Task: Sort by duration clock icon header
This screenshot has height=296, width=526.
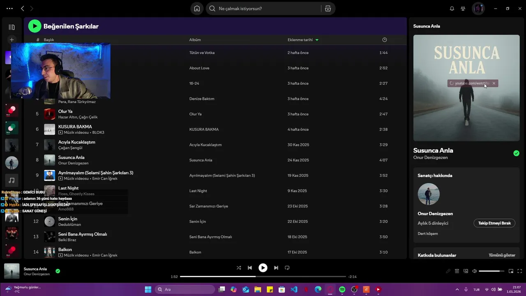Action: click(385, 40)
